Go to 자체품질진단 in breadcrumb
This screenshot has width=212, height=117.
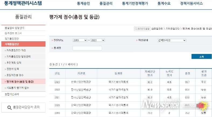tap(172, 29)
